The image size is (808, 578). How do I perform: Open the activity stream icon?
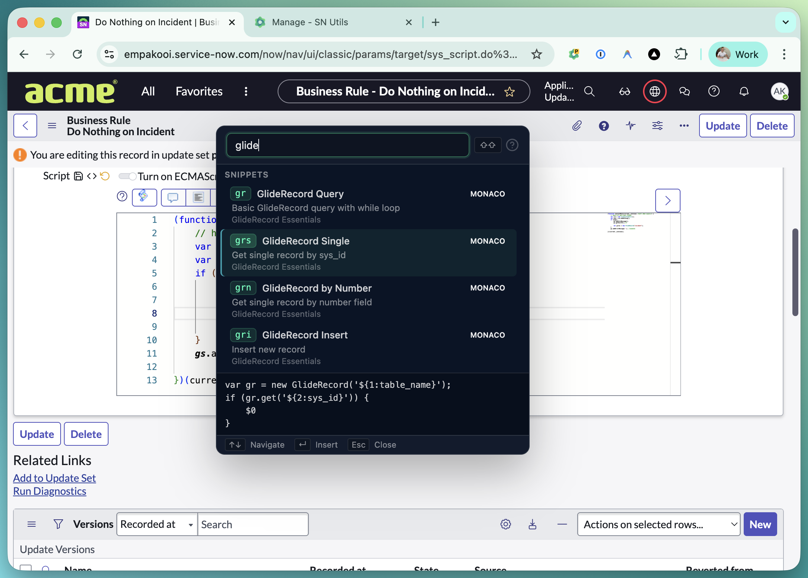[630, 126]
